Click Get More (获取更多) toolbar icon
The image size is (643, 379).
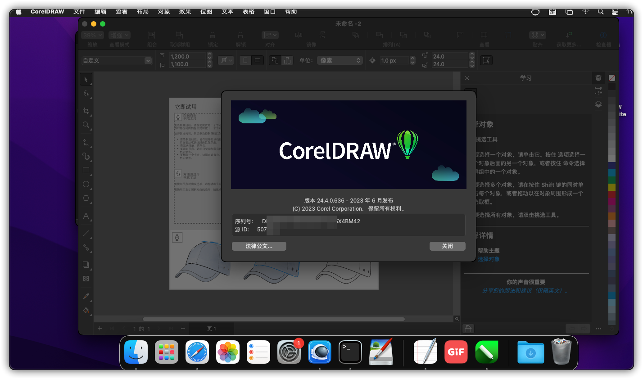click(x=569, y=35)
